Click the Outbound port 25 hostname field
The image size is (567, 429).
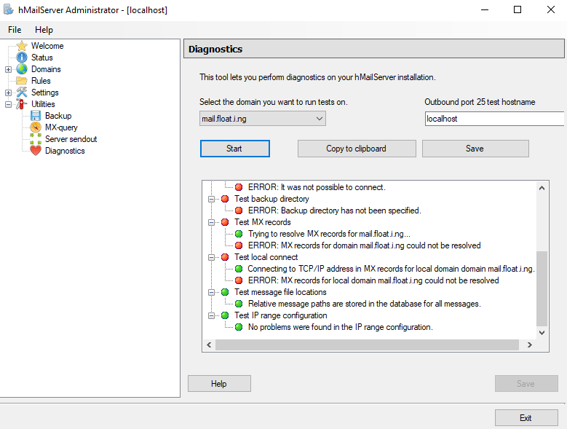coord(494,119)
